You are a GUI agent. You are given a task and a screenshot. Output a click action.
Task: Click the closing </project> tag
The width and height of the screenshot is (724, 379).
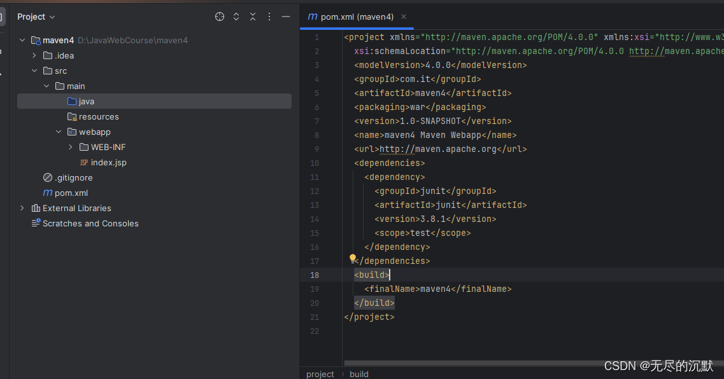coord(369,317)
